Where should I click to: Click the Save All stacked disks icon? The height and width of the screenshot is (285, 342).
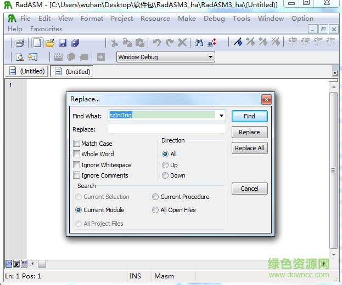[x=75, y=43]
